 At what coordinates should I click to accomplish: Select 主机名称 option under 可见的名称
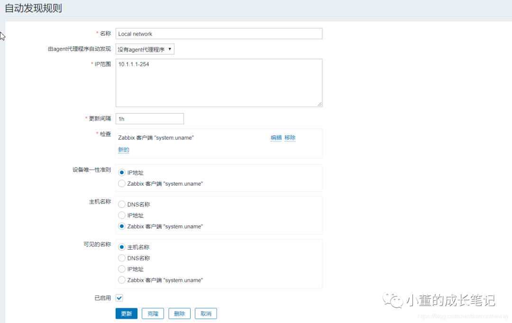click(x=122, y=247)
